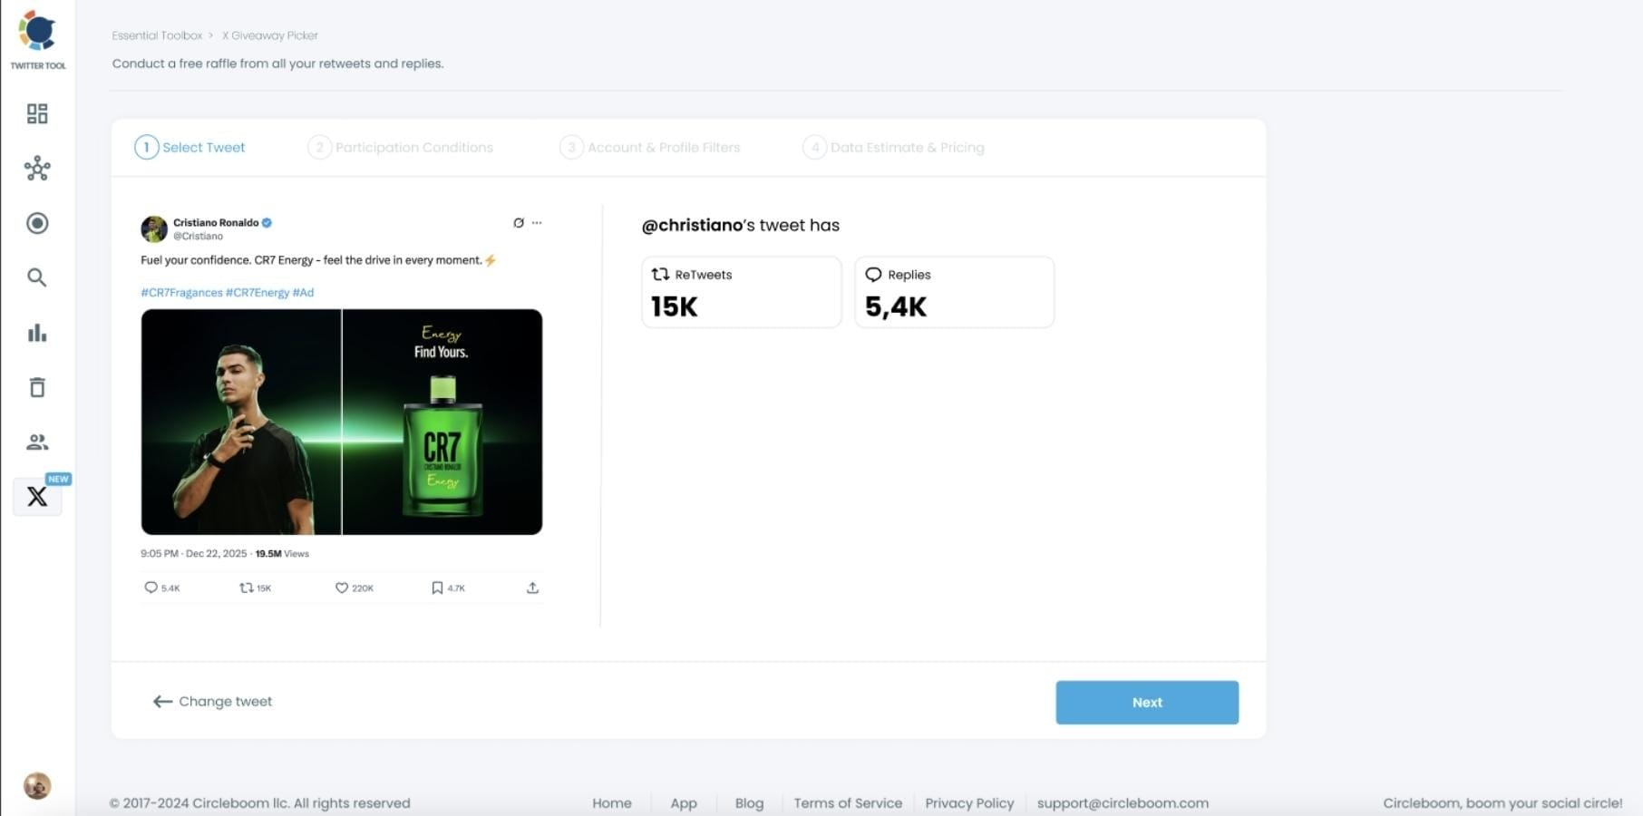Click the Change tweet back link

212,701
